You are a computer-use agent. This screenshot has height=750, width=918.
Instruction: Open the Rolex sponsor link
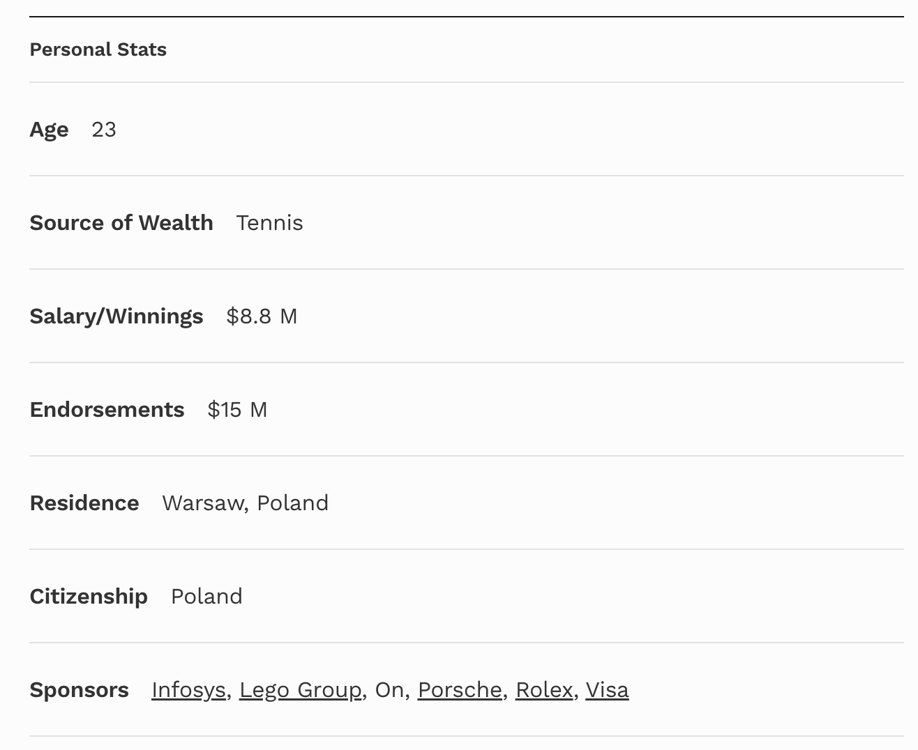pos(544,690)
